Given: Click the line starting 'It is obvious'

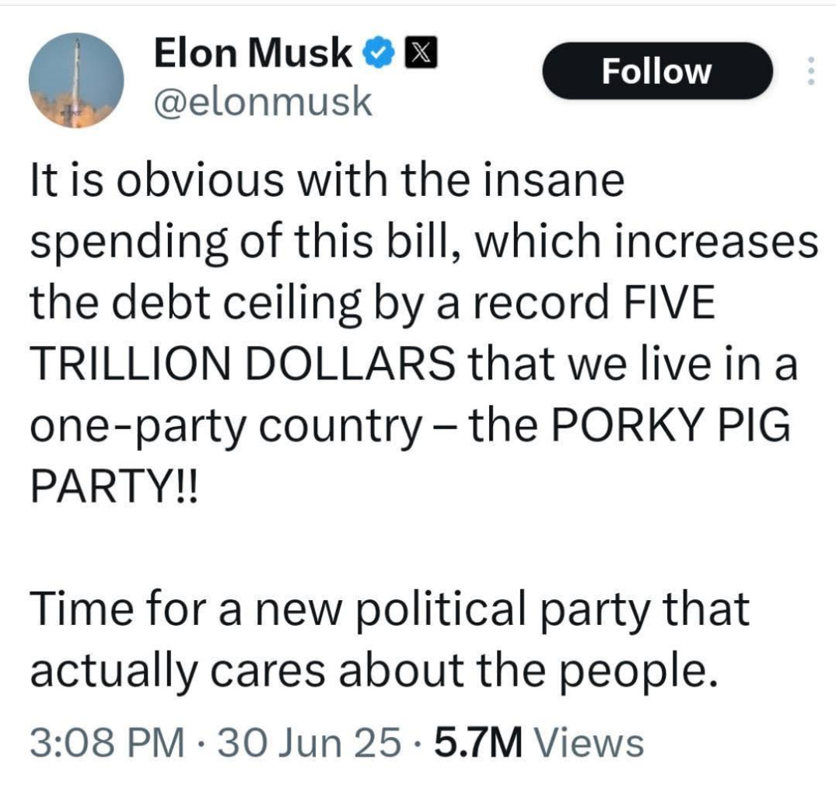Looking at the screenshot, I should tap(327, 180).
